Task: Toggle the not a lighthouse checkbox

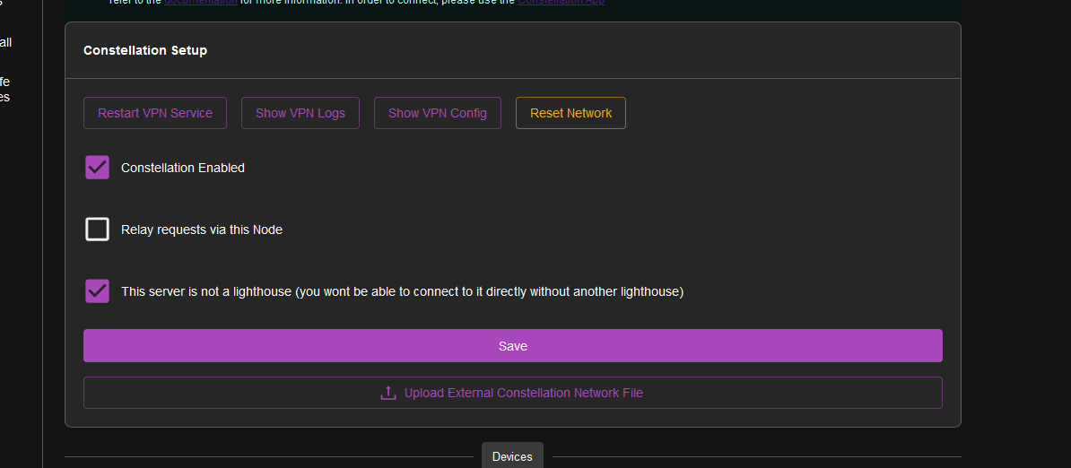Action: pos(98,291)
